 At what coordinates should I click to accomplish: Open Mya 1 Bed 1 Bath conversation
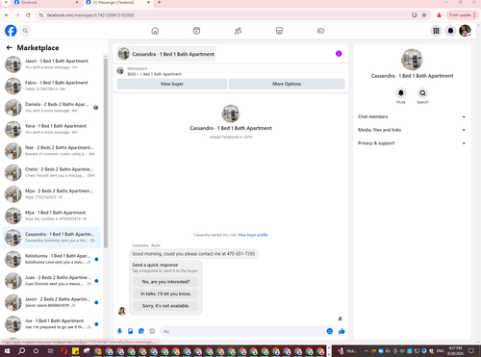[52, 216]
